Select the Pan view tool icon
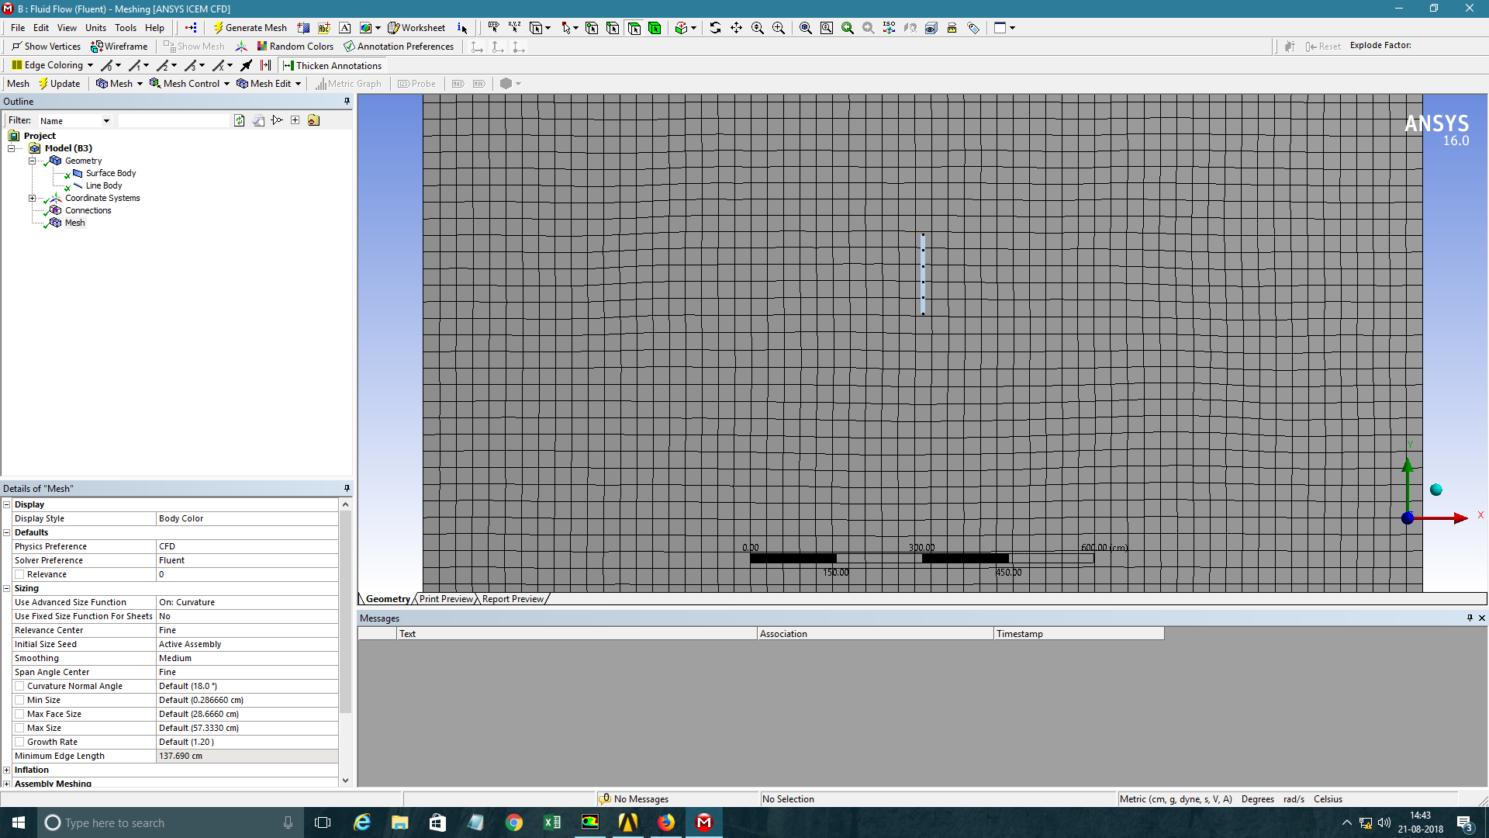 736,28
